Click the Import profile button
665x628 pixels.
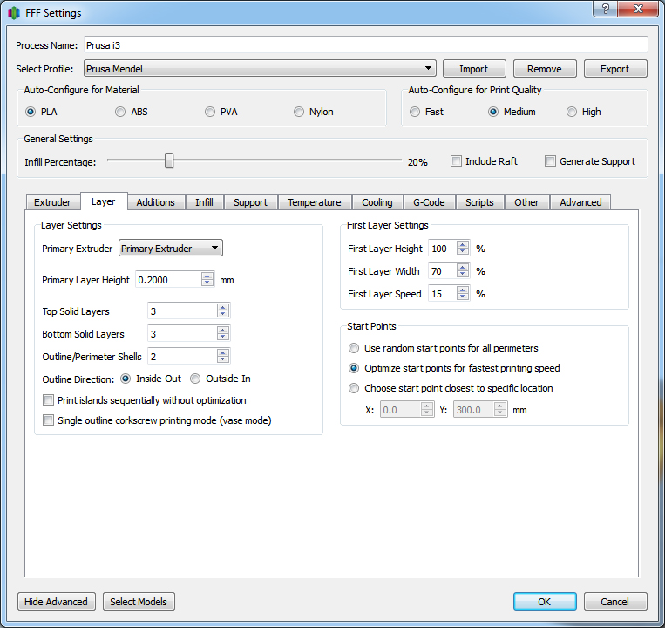(x=474, y=69)
